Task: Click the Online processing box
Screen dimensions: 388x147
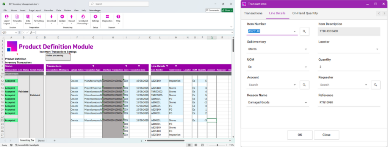Action: tap(58, 57)
